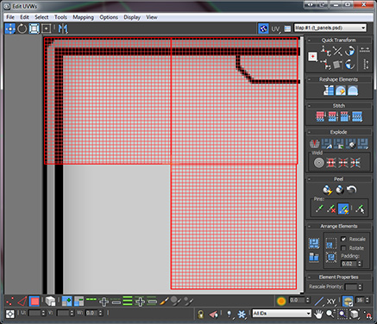Open the Edit menu
Screen dimensions: 377x324
pyautogui.click(x=24, y=17)
